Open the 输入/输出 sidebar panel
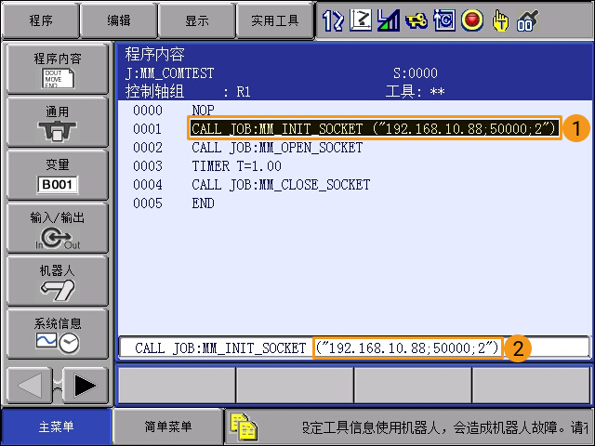 tap(58, 228)
